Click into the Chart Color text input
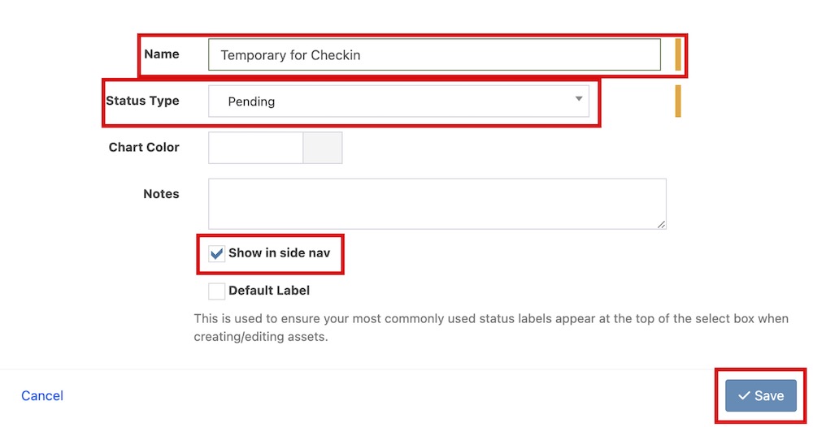813x427 pixels. (x=255, y=148)
